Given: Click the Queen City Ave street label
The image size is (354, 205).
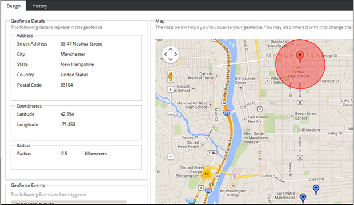Looking at the screenshot, I should 273,178.
